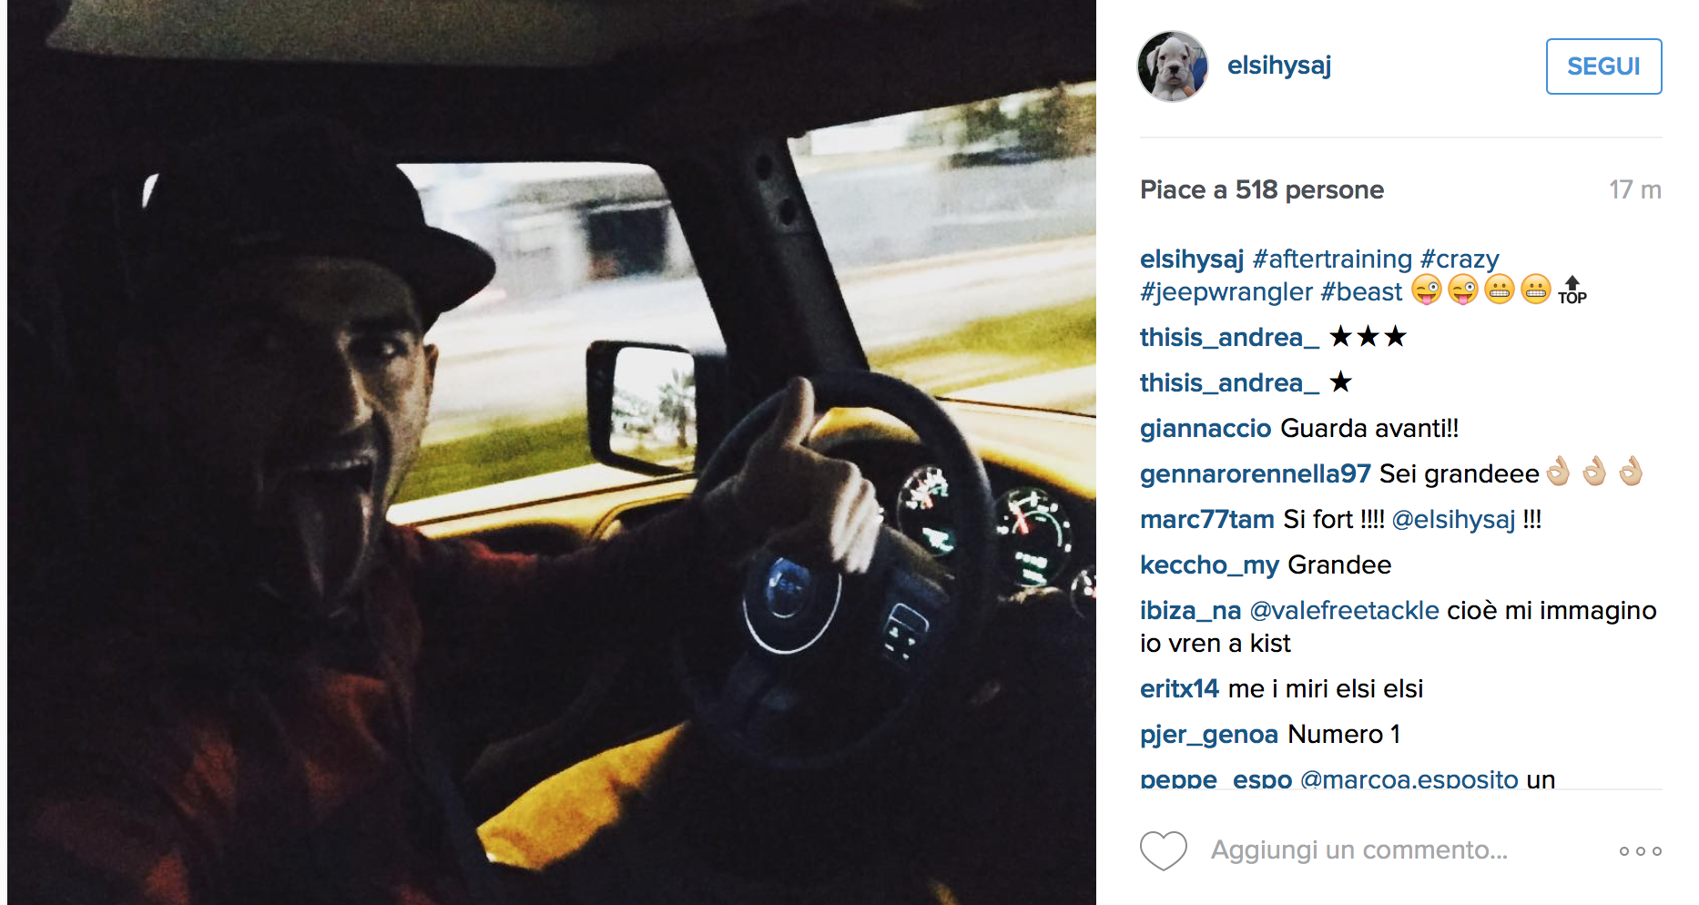Click the #beast hashtag

coord(1361,292)
